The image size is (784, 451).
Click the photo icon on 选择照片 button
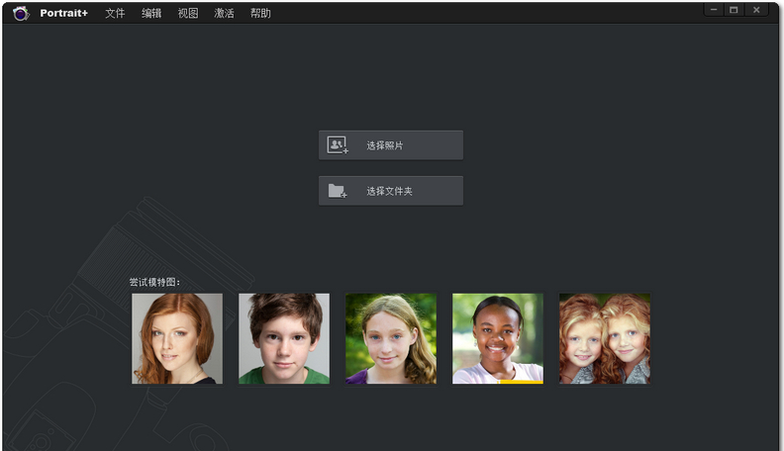[x=338, y=145]
